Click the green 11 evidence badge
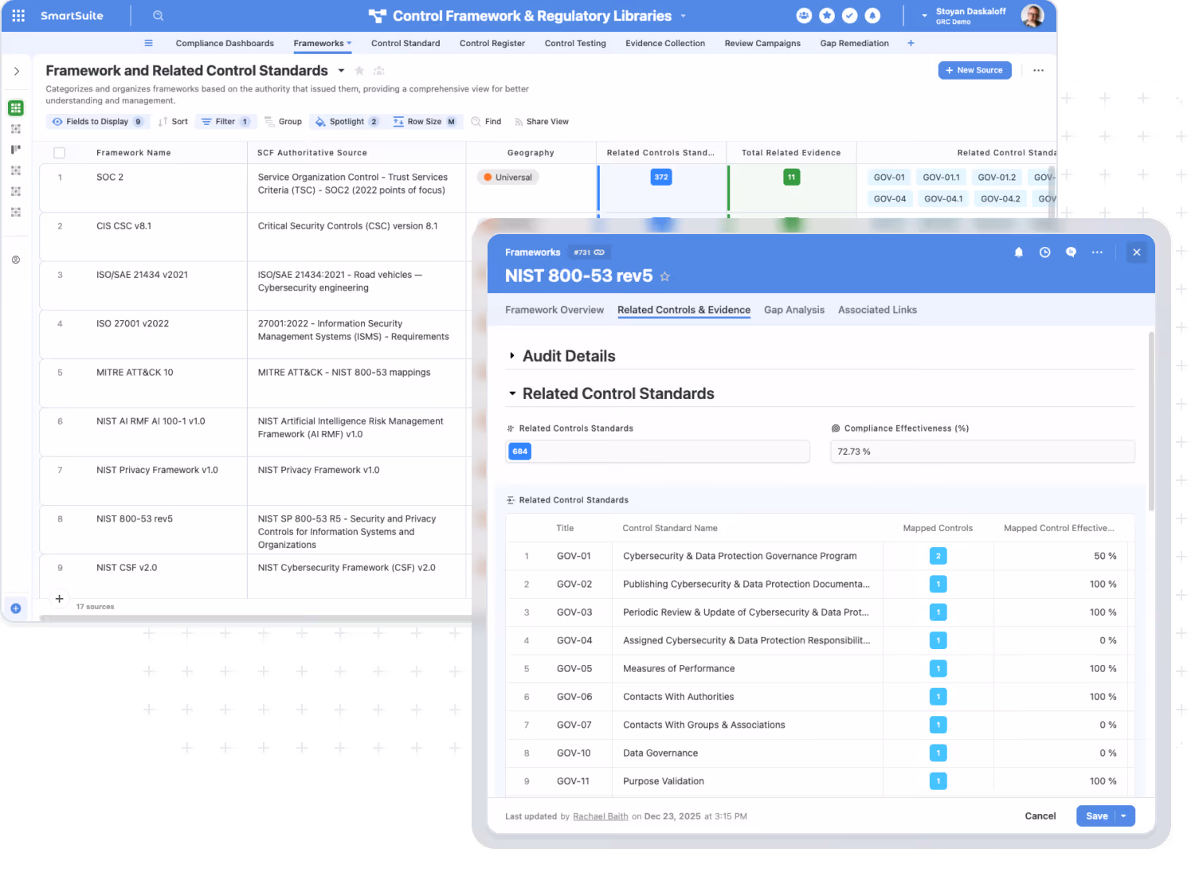 pos(791,177)
